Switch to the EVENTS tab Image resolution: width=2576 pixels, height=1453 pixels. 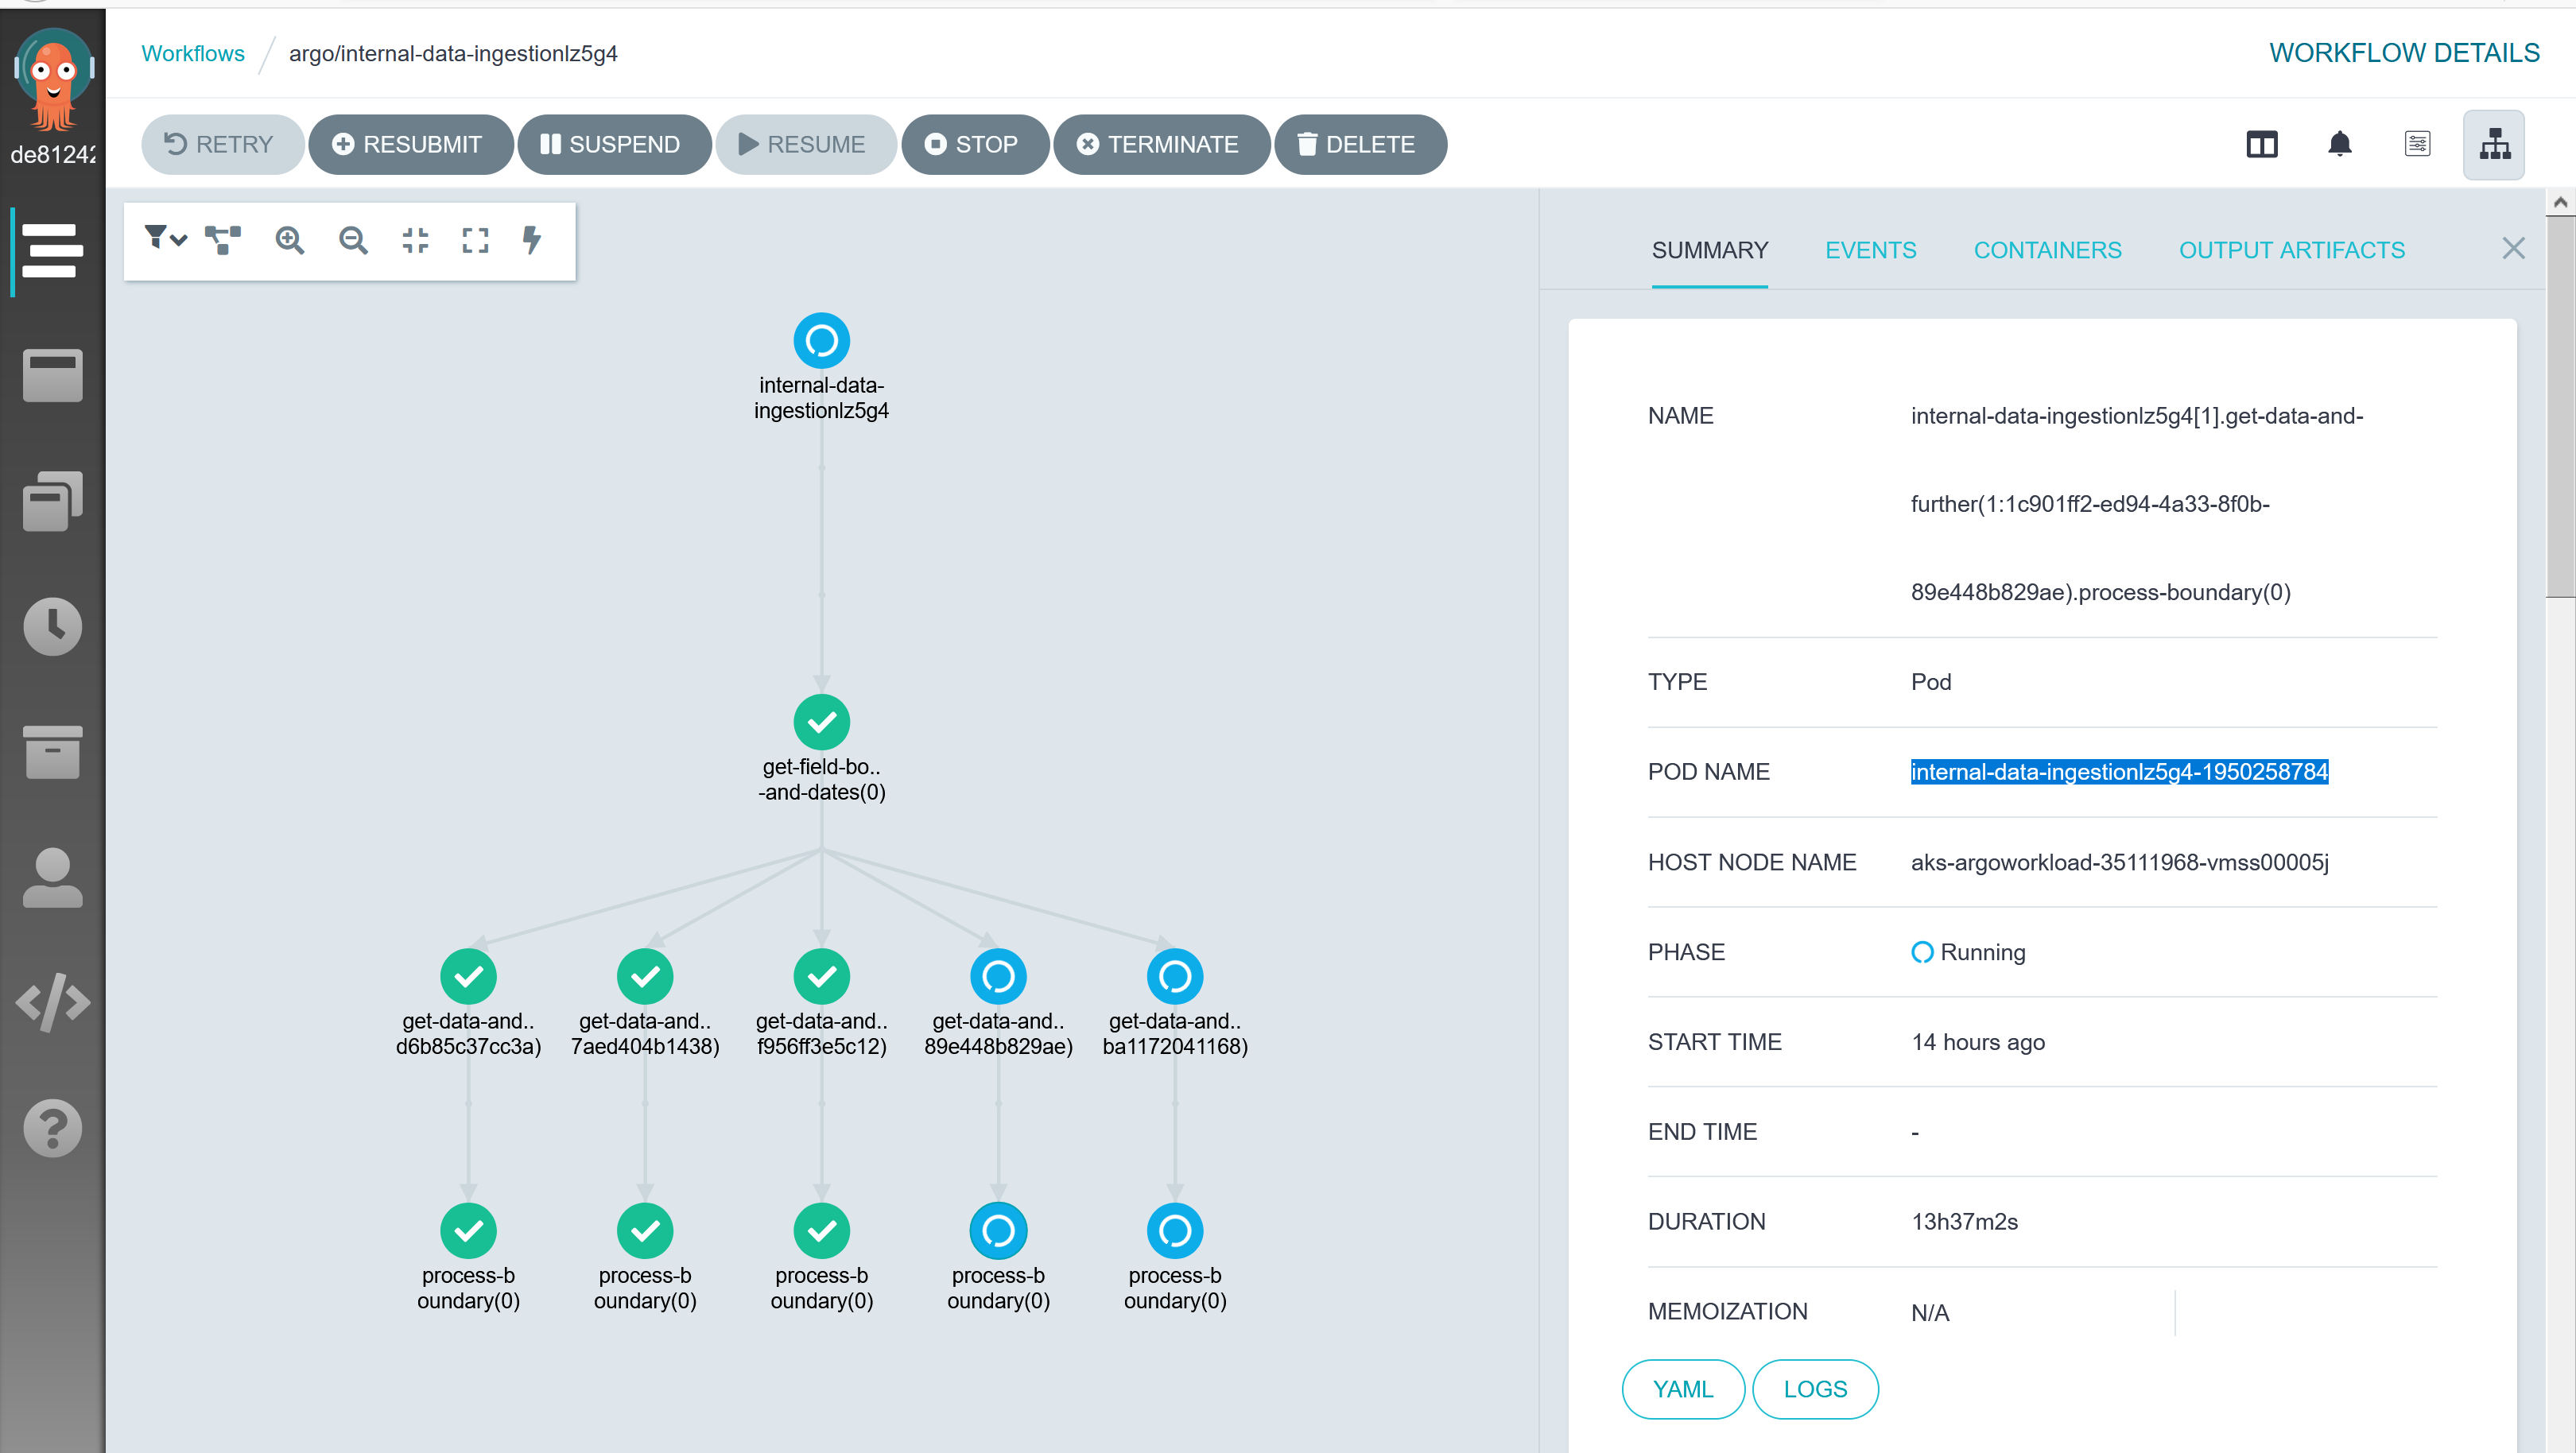(x=1870, y=250)
